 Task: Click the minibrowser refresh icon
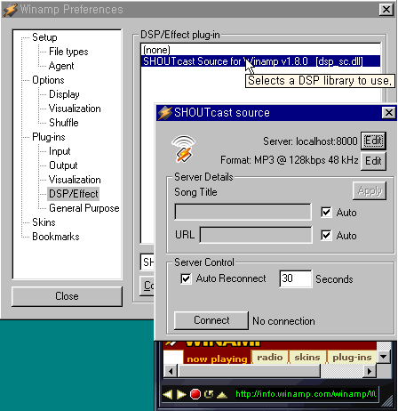(209, 394)
